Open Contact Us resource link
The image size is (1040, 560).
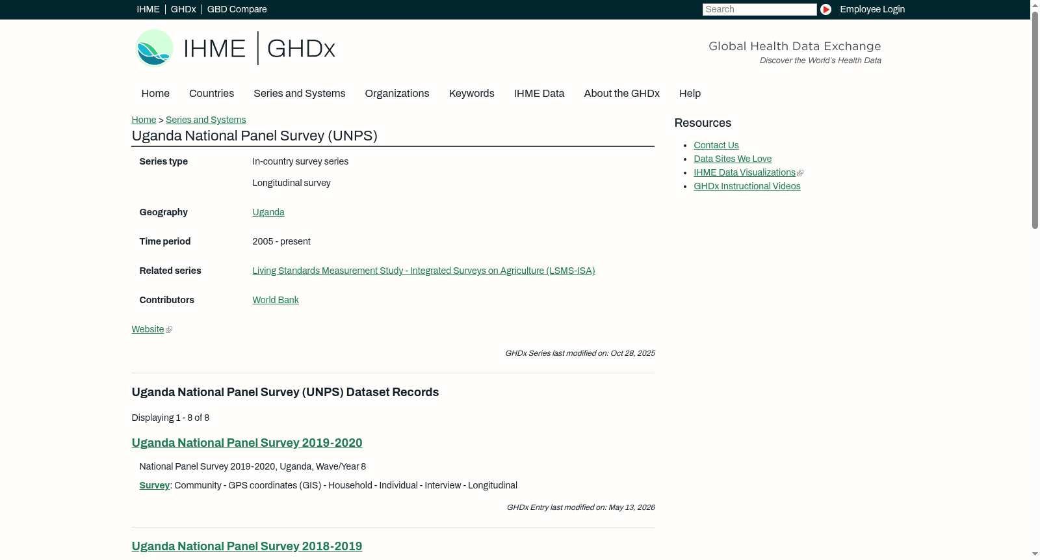pos(716,145)
